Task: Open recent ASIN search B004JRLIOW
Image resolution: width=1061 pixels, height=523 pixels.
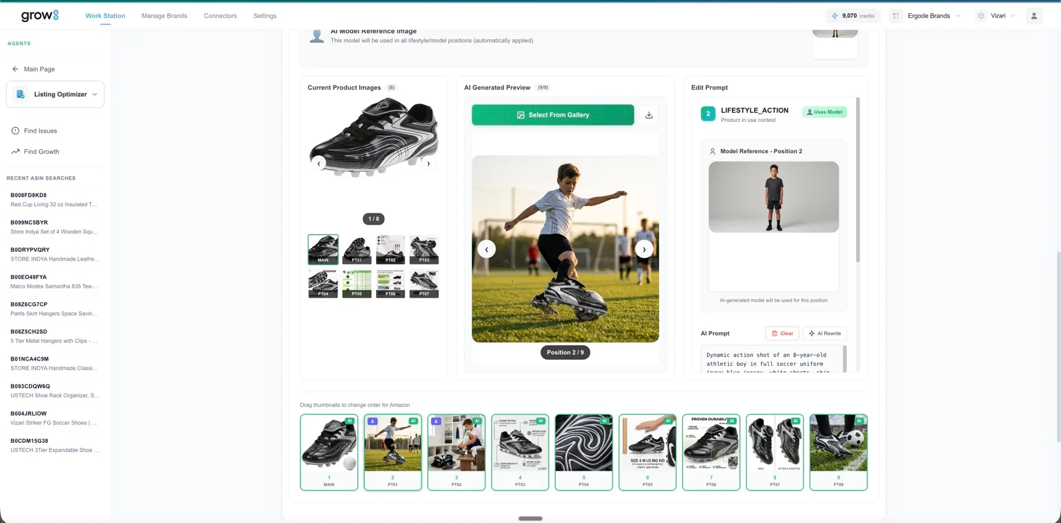Action: pos(55,418)
